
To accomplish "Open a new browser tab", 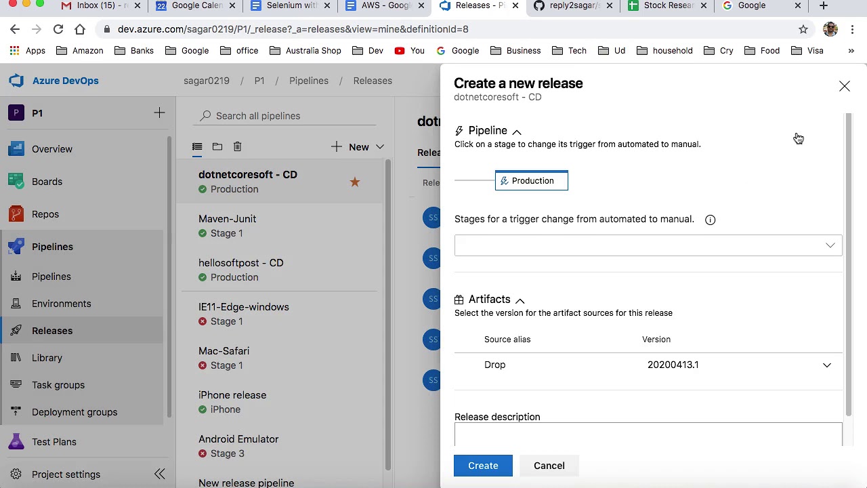I will click(824, 5).
